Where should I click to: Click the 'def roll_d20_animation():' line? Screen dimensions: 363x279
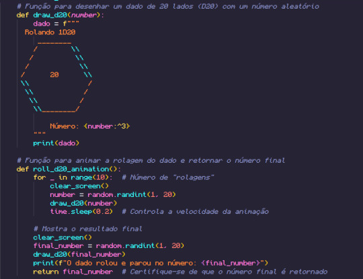(x=69, y=169)
